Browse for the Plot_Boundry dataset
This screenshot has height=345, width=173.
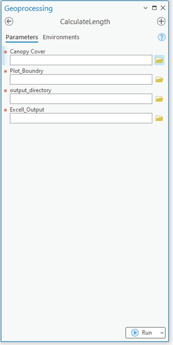(x=159, y=80)
